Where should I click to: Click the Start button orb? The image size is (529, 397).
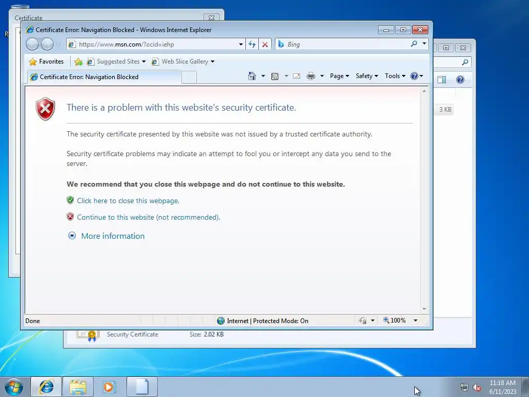(x=14, y=387)
